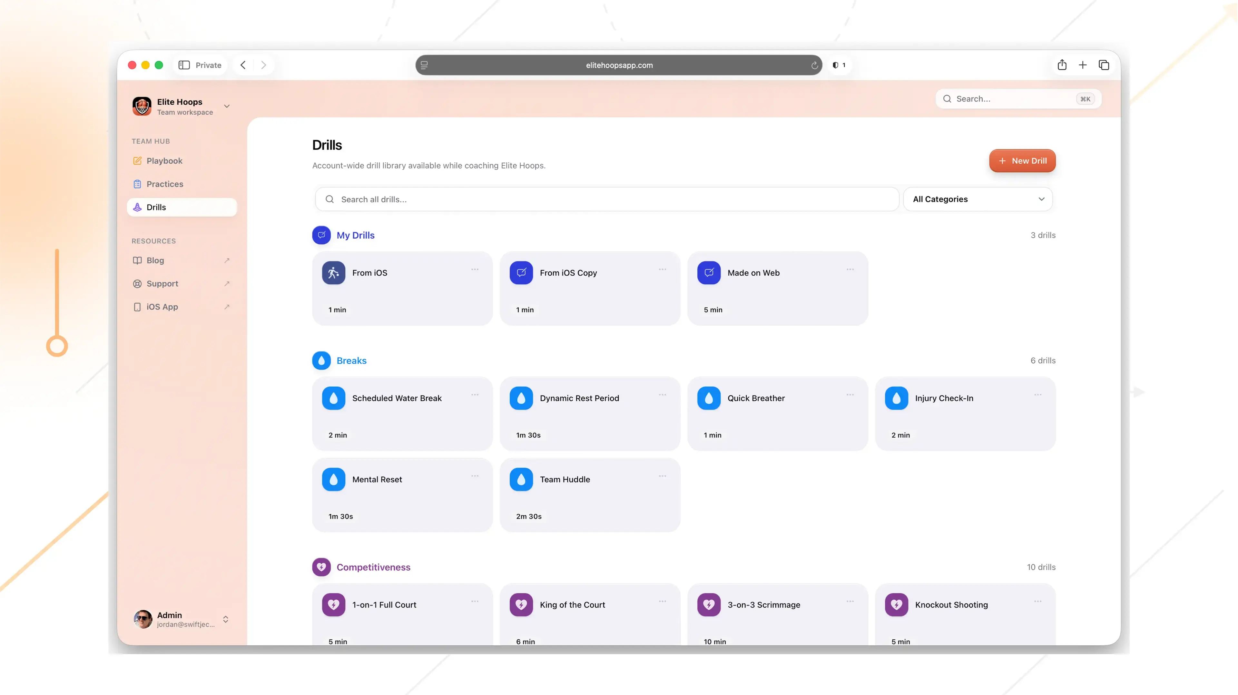The height and width of the screenshot is (695, 1238).
Task: Go forward with the browser forward arrow
Action: point(263,65)
